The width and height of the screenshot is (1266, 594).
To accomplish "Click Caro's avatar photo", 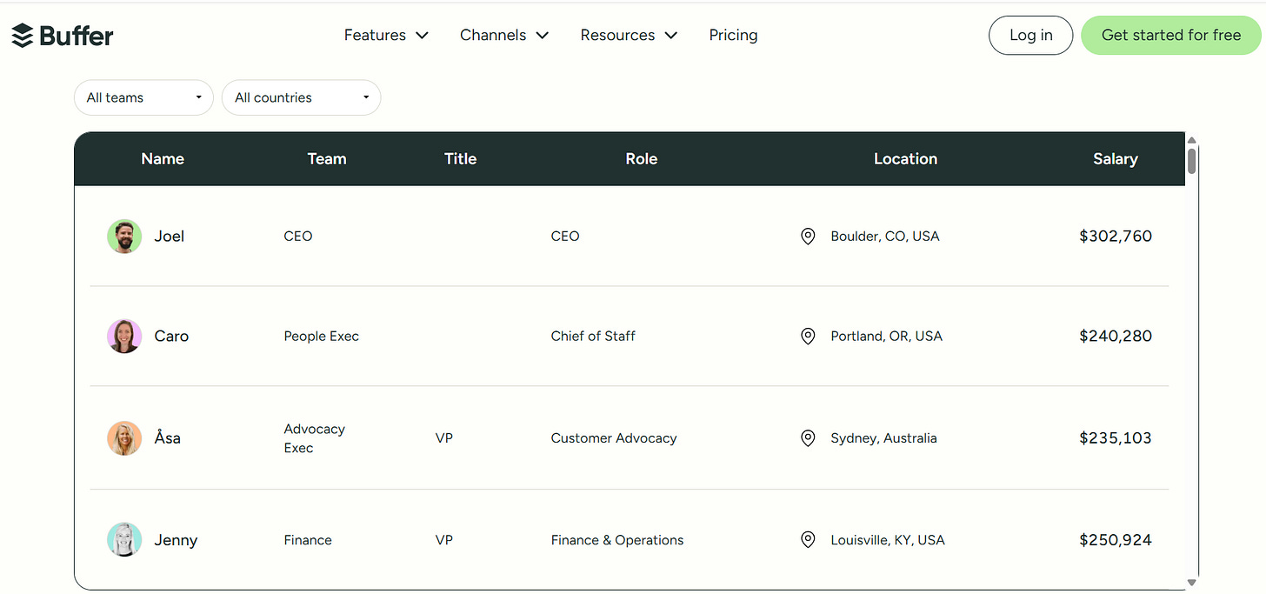I will coord(124,337).
